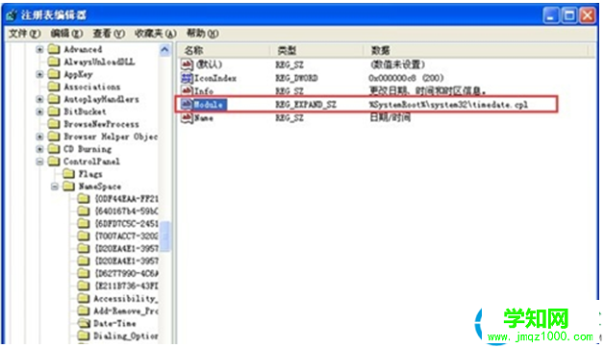Image resolution: width=604 pixels, height=348 pixels.
Task: Select the {D6277990-4C6A key
Action: 126,273
